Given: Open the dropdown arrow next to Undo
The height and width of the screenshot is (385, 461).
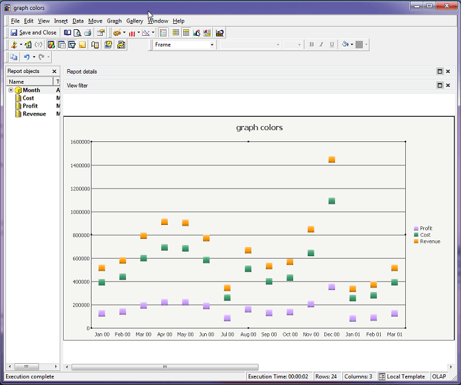Looking at the screenshot, I should [x=34, y=58].
